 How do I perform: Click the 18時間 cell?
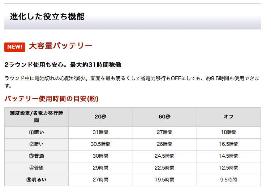click(228, 132)
